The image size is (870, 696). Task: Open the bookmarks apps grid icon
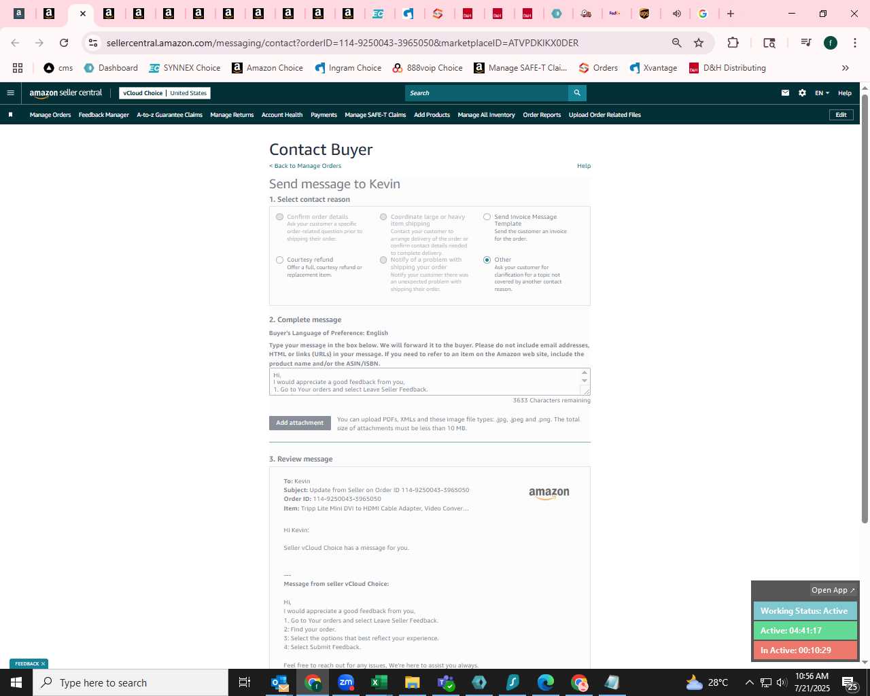(18, 68)
